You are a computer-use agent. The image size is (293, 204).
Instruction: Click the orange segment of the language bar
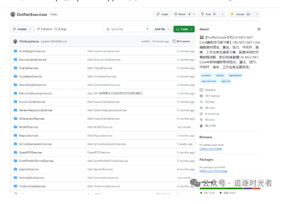point(256,188)
